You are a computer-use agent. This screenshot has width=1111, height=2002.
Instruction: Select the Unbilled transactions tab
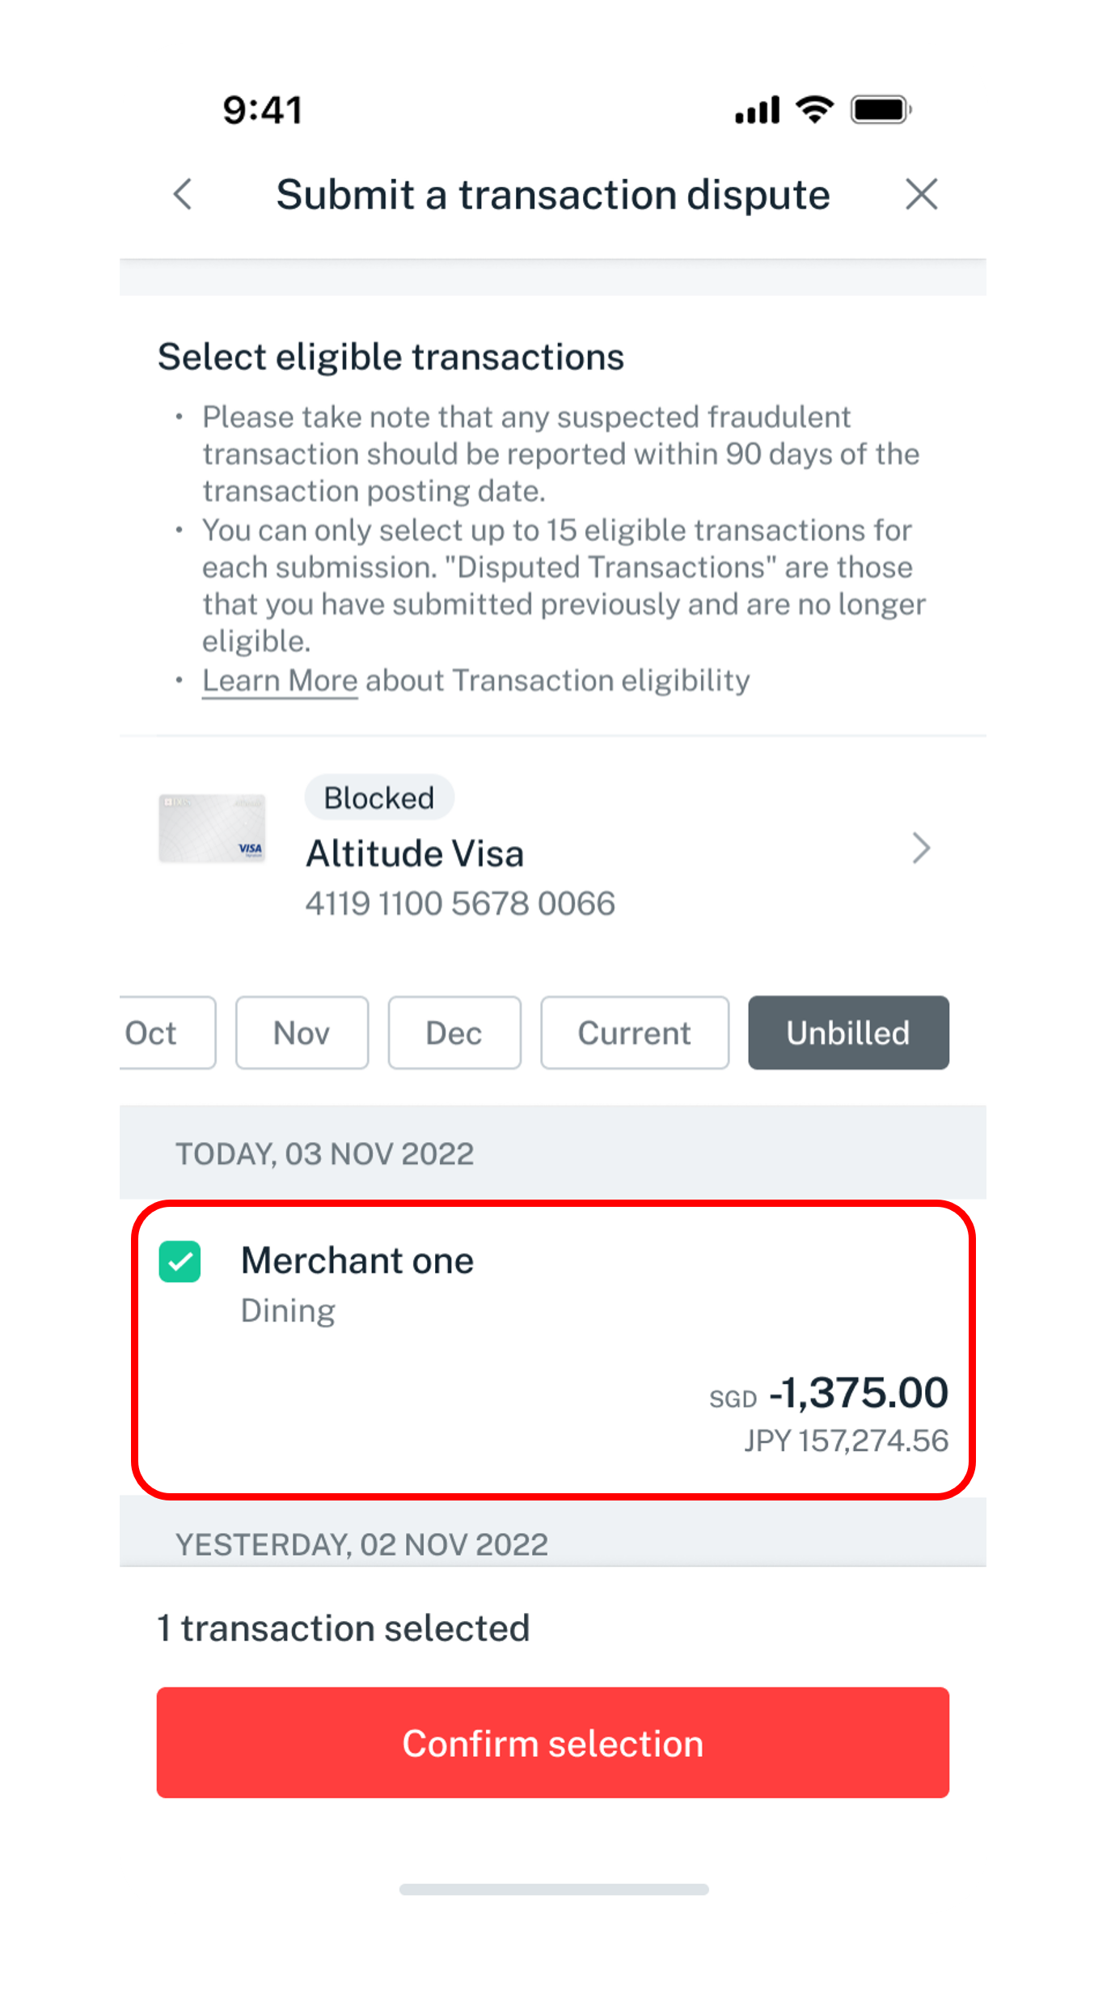point(848,1033)
